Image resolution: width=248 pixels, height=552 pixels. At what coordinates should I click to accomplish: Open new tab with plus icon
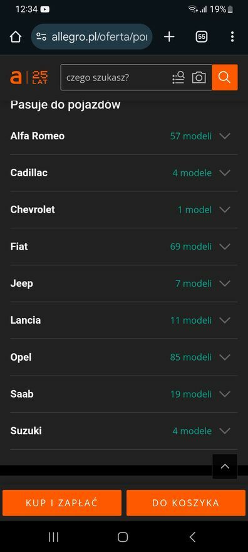169,36
